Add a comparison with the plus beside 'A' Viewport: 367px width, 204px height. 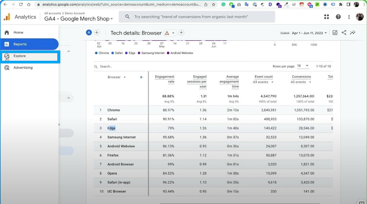point(97,33)
